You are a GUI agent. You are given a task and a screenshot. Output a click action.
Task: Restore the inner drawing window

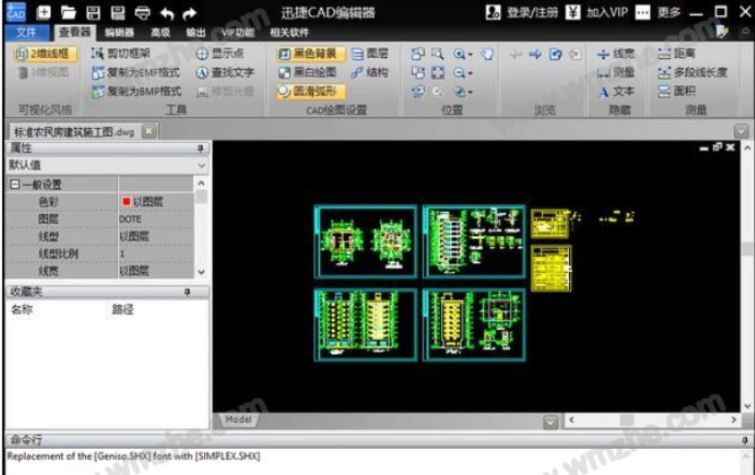[717, 147]
